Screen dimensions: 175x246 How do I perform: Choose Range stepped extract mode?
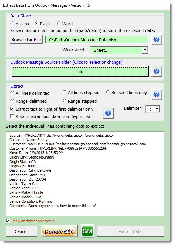point(64,101)
